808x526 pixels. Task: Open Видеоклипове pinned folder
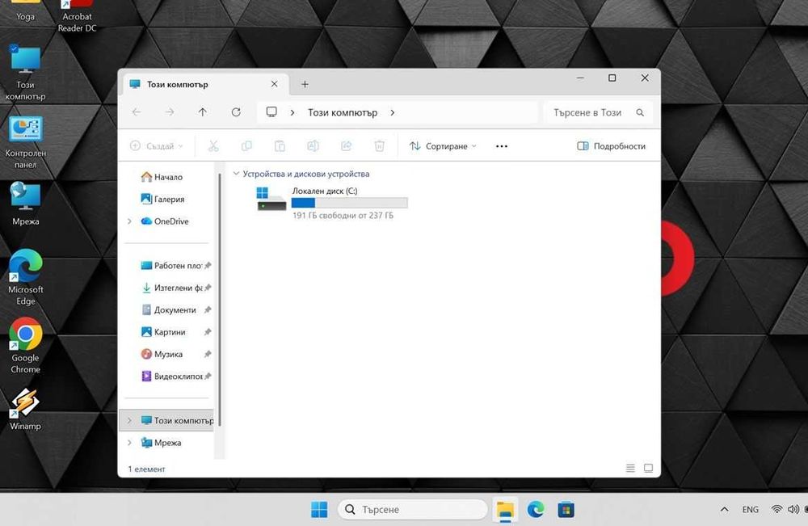[171, 376]
